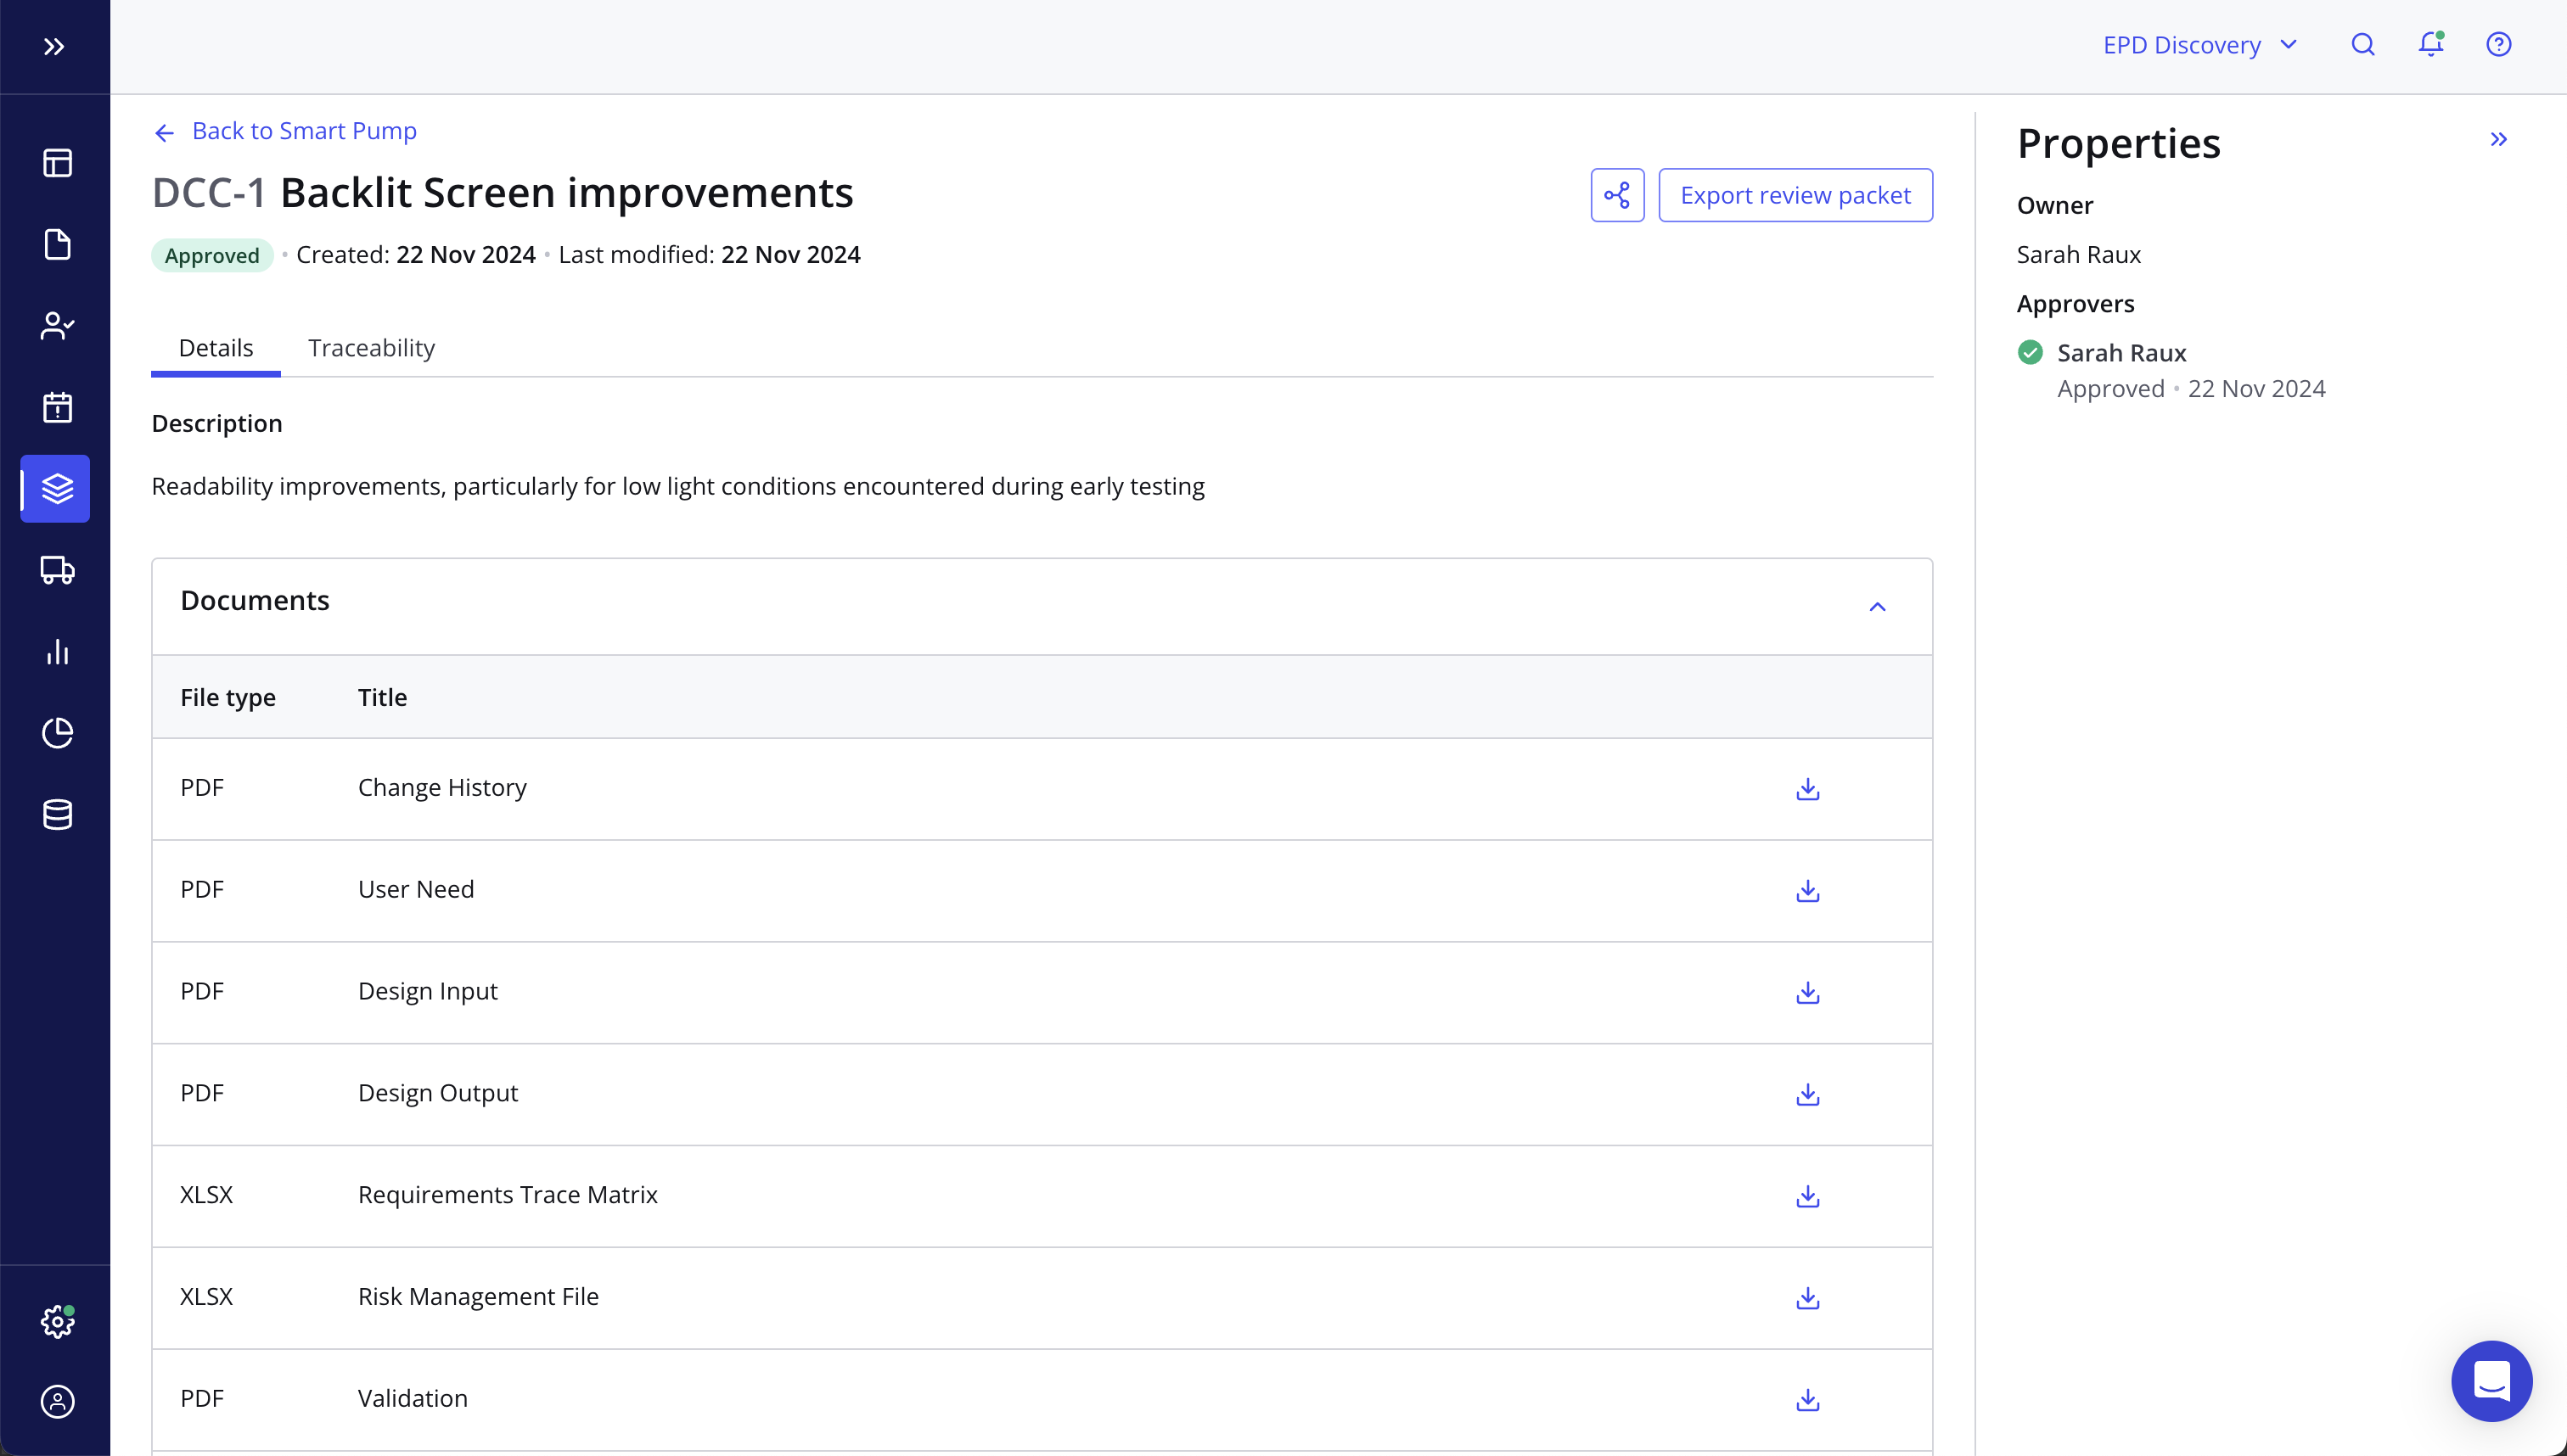Collapse the Documents section
The height and width of the screenshot is (1456, 2567).
[1877, 607]
